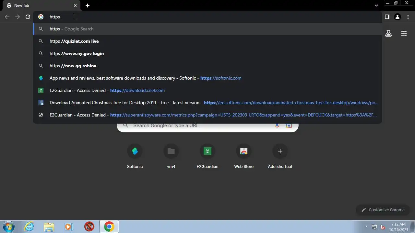Click the globe icon beside superantispyware suggestion
This screenshot has height=233, width=415.
[x=41, y=115]
